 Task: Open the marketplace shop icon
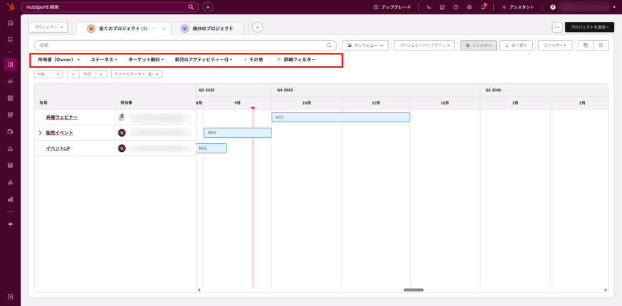coord(442,7)
